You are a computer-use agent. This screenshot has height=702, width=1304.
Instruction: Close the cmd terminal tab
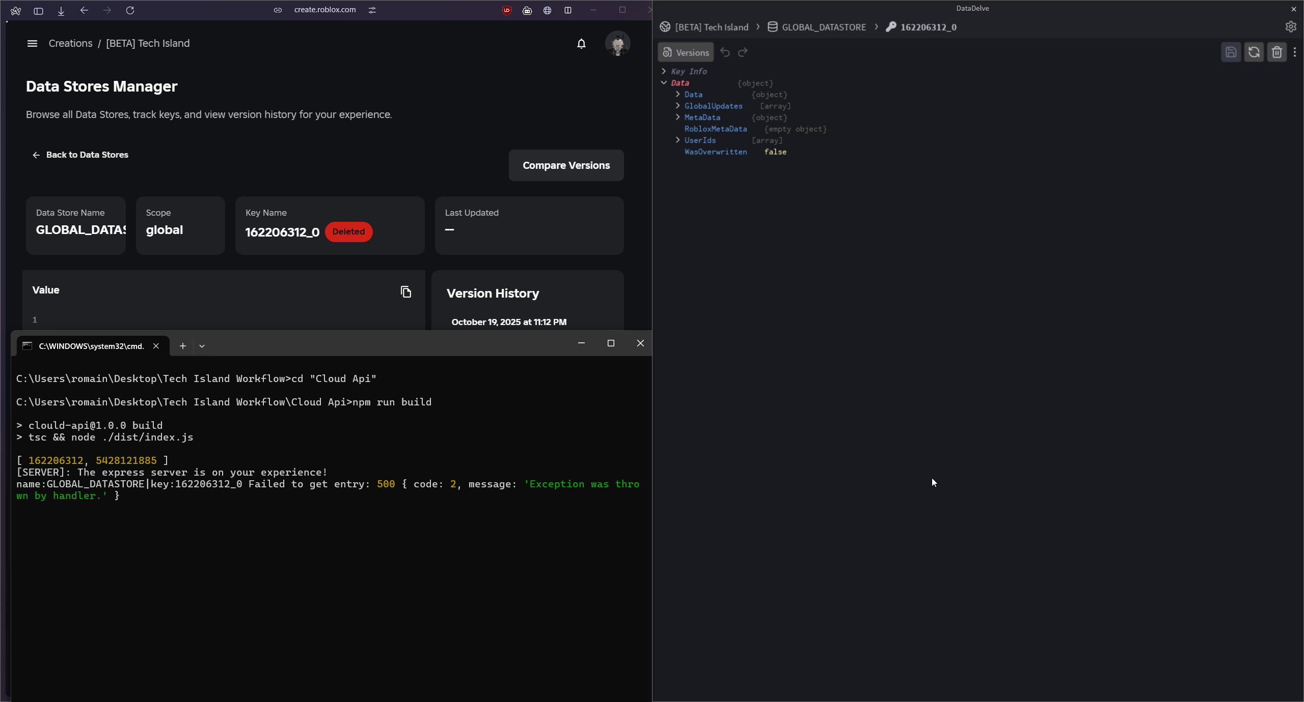click(x=156, y=346)
